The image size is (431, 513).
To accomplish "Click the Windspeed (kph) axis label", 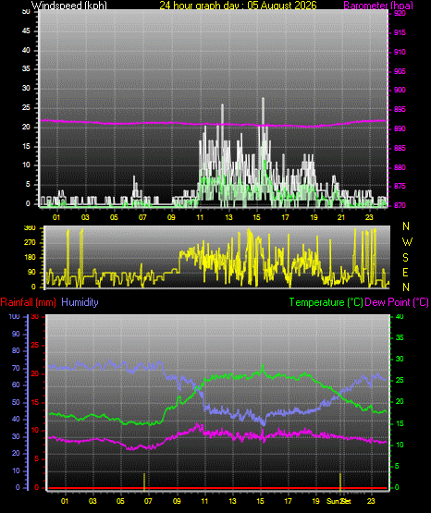I will coord(69,6).
